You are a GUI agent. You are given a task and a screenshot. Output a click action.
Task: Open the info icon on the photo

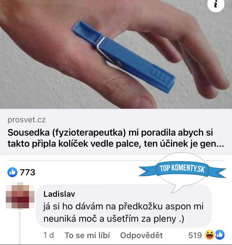coord(216,4)
